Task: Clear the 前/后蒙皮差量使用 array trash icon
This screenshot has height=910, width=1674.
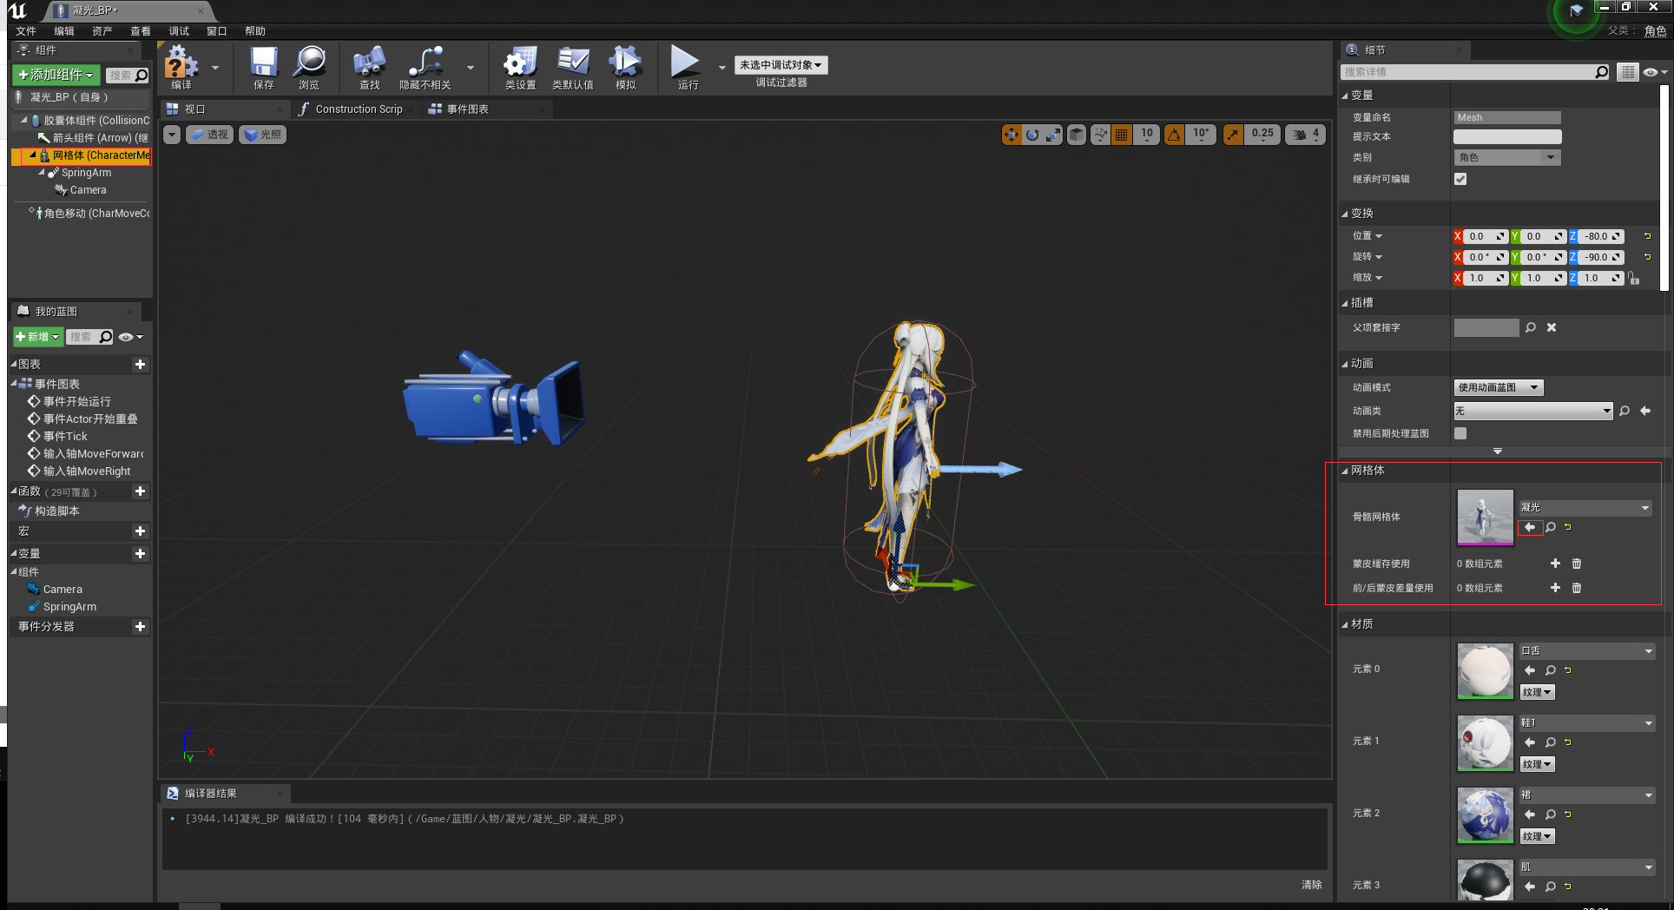Action: (1577, 588)
